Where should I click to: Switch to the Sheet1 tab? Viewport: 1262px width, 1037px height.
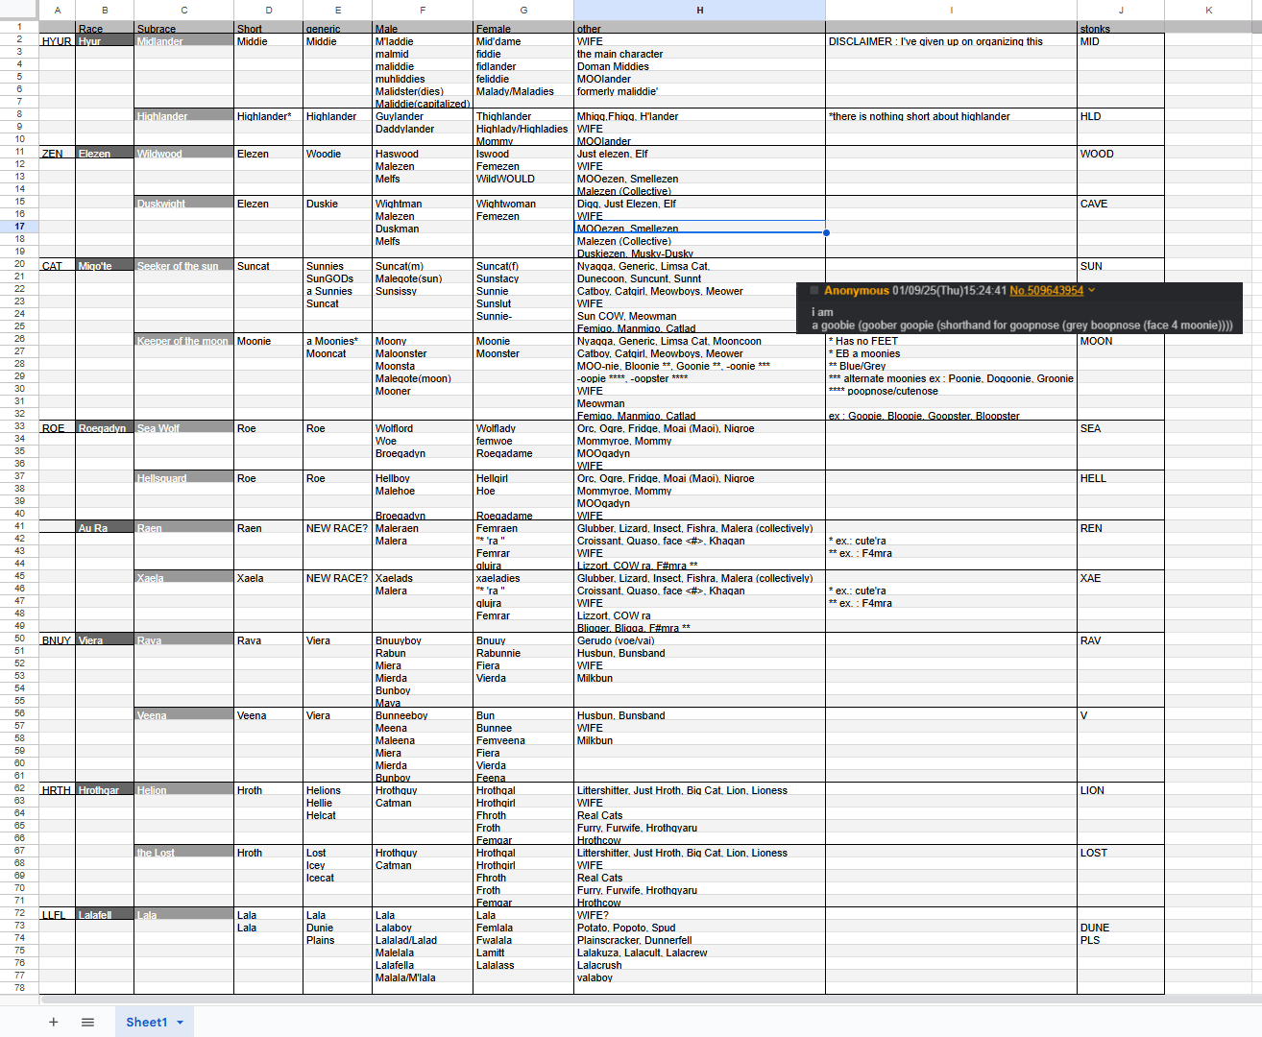point(147,1022)
